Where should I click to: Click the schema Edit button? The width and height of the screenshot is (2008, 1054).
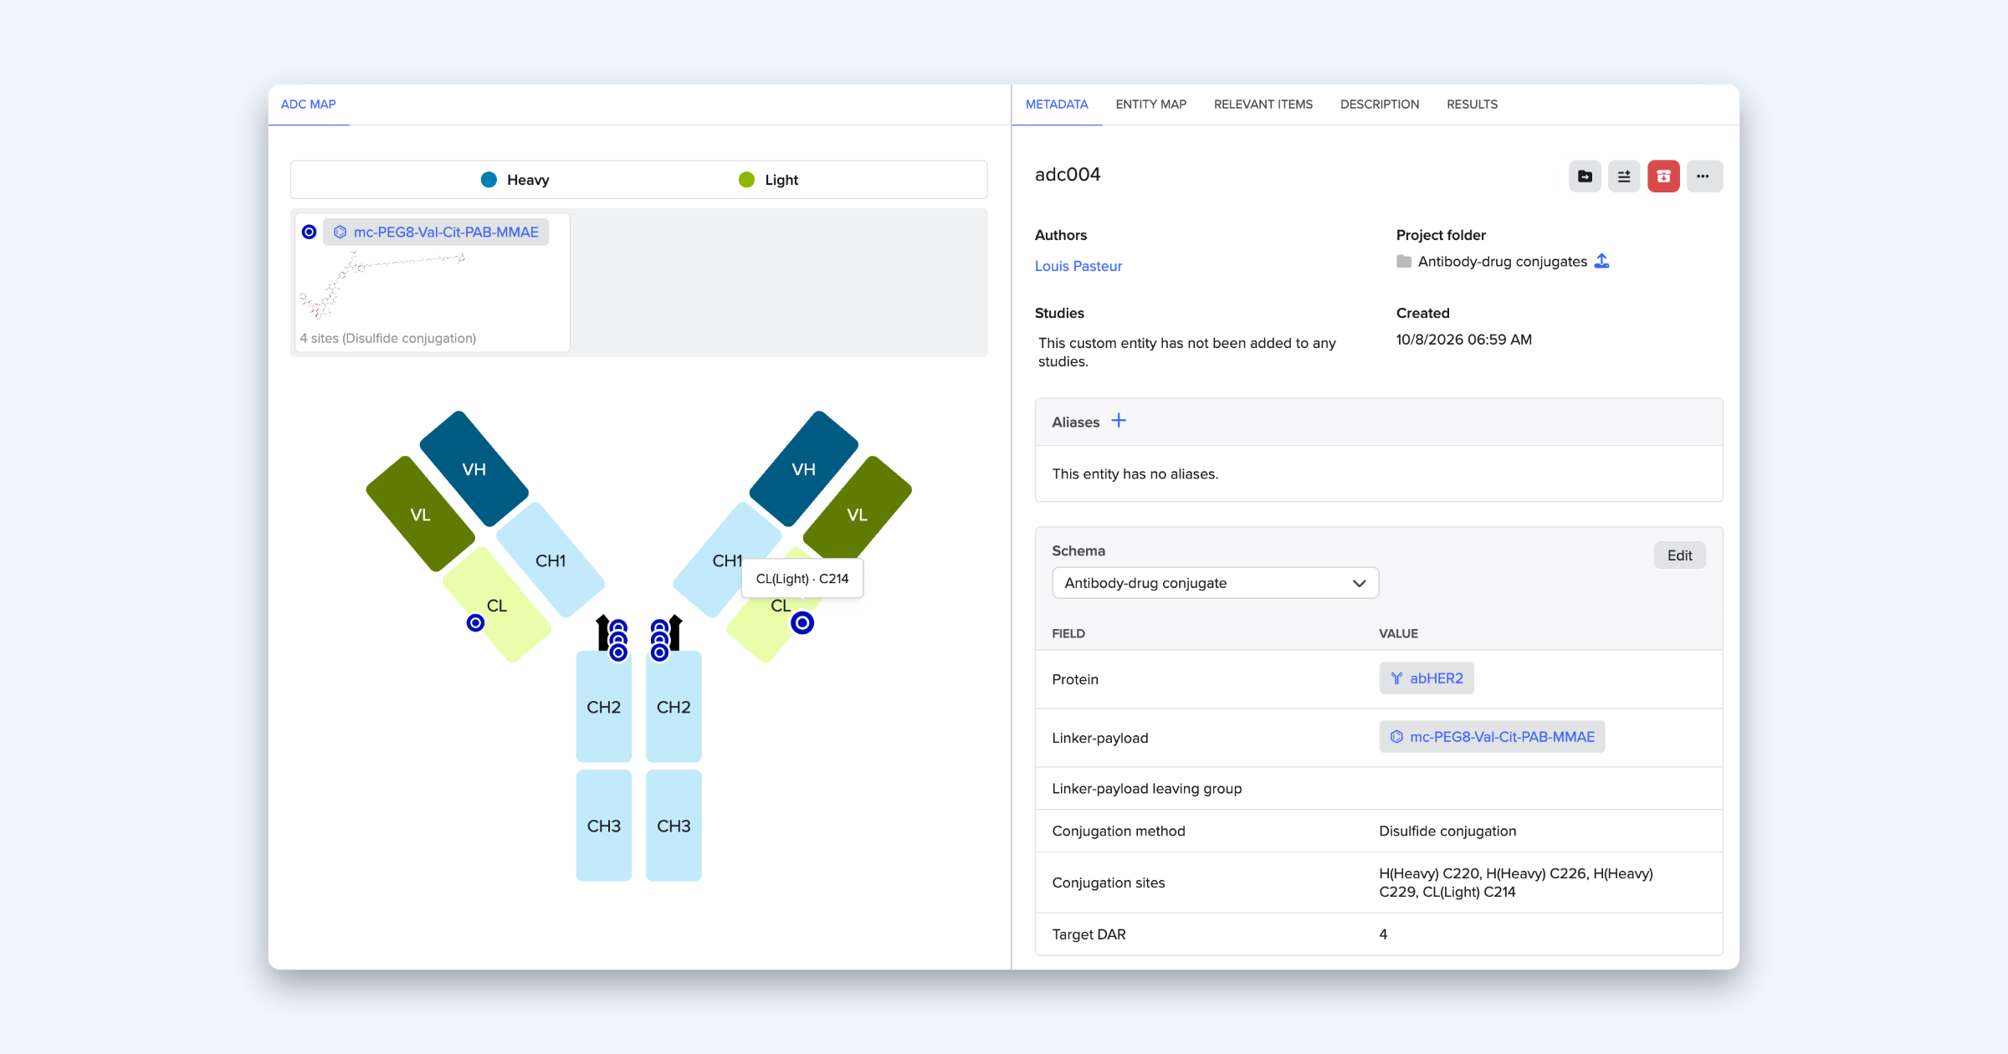(x=1679, y=555)
